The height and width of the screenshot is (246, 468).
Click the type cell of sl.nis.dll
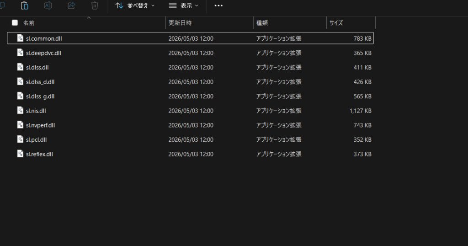pos(279,111)
